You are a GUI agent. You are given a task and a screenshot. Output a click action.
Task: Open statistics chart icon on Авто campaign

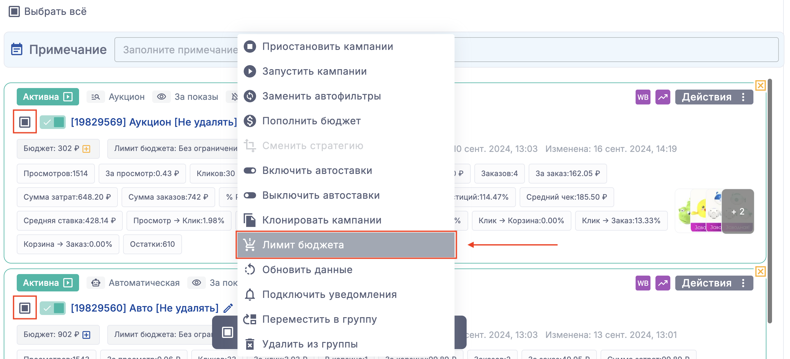coord(663,283)
